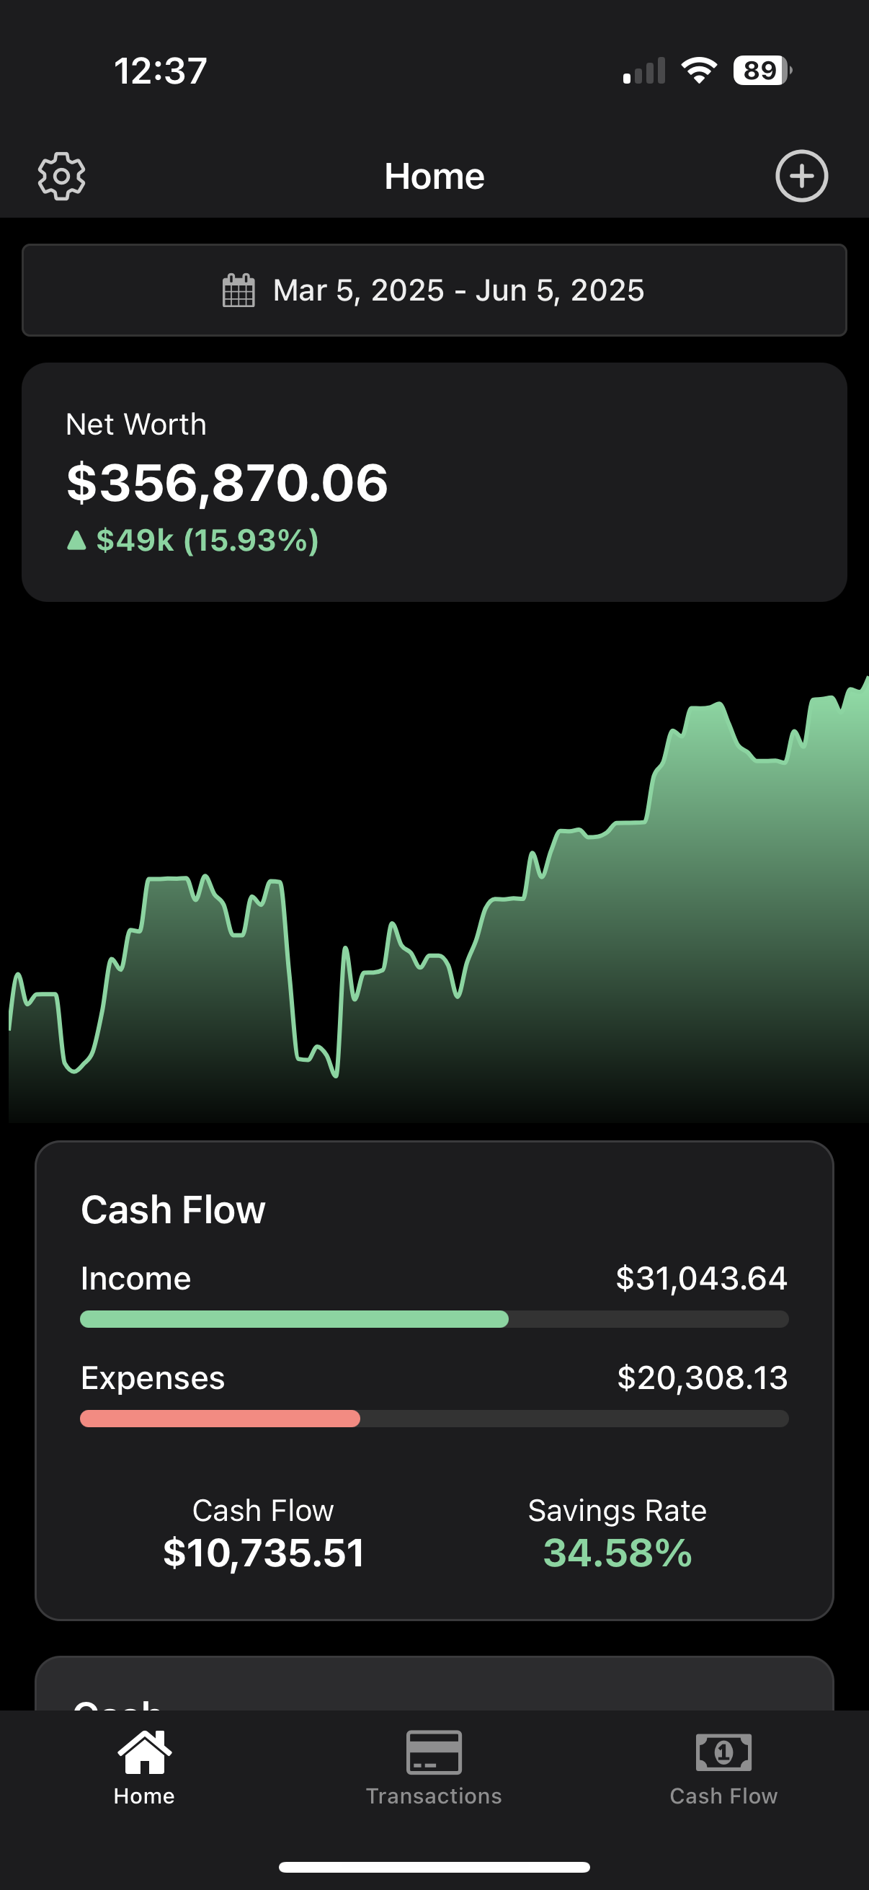Tap the Income amount $31,043.64
The image size is (869, 1890).
[x=701, y=1278]
